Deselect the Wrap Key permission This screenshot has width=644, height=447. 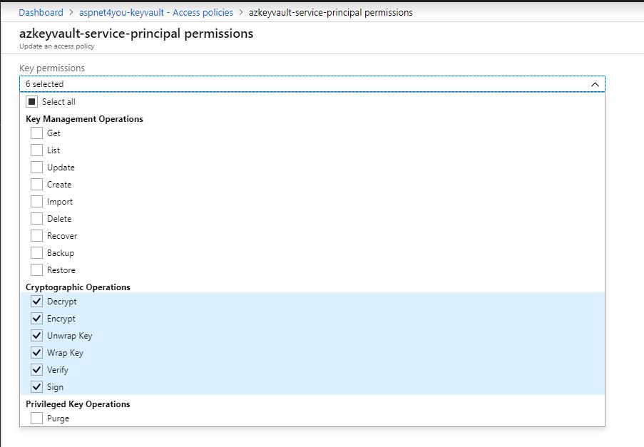pyautogui.click(x=37, y=353)
